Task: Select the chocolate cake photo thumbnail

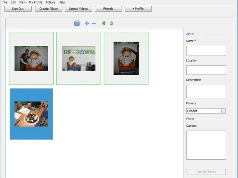Action: tap(31, 114)
